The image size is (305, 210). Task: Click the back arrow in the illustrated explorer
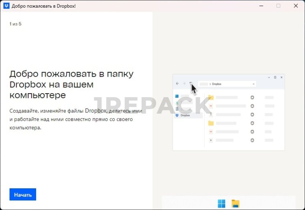(x=177, y=84)
